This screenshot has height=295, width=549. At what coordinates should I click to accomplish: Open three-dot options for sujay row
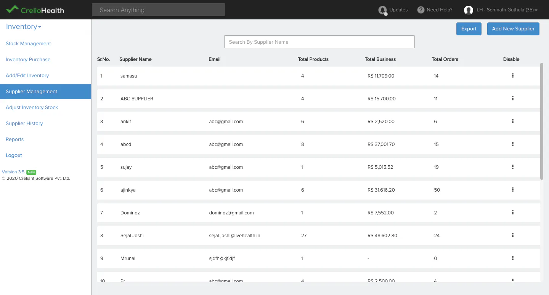[513, 167]
